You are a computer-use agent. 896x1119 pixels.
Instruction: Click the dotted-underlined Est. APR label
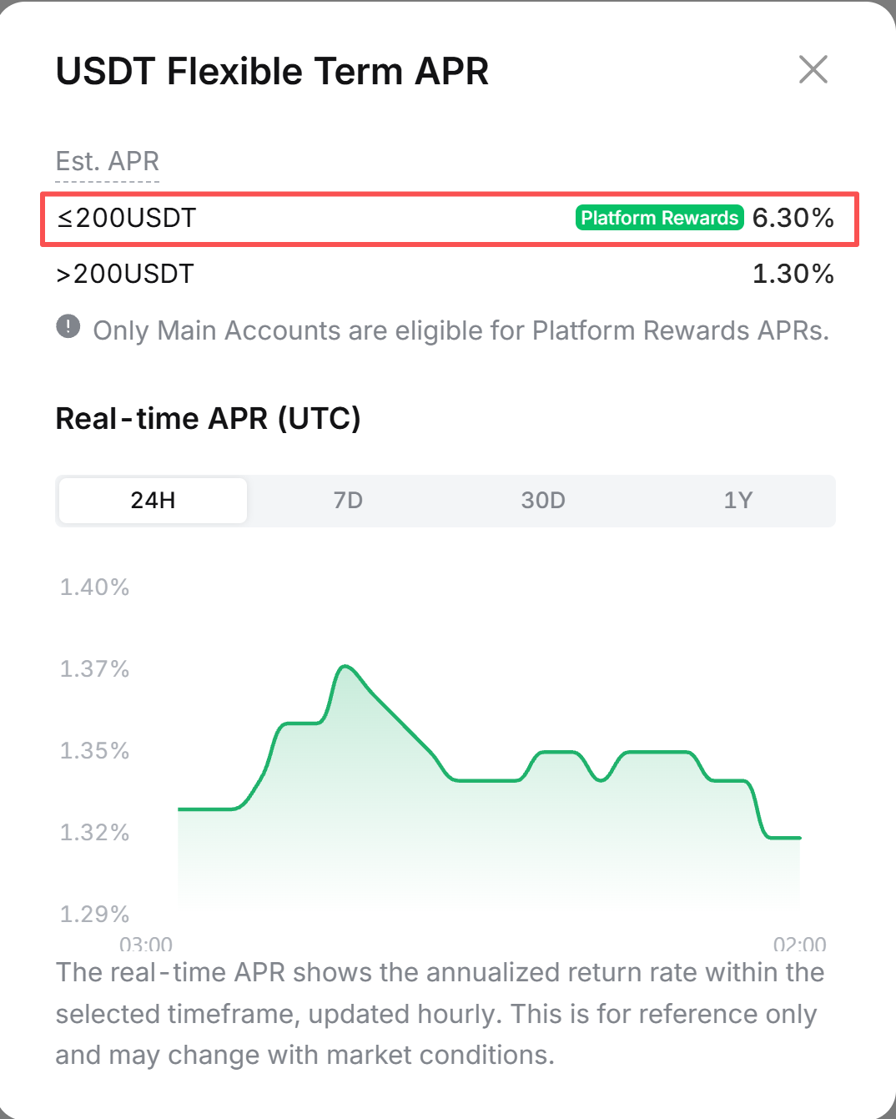108,161
